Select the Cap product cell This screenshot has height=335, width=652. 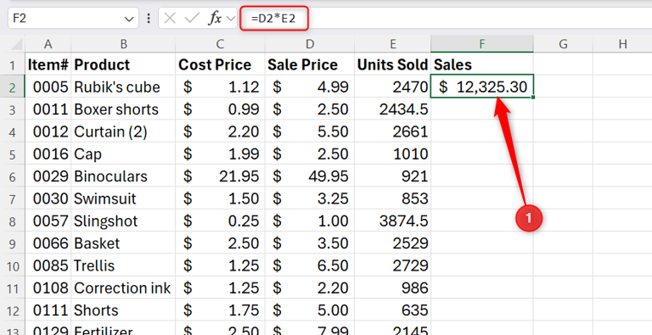[x=123, y=154]
